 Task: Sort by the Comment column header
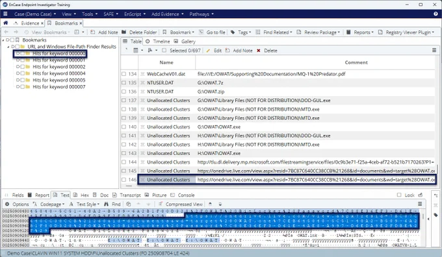[x=356, y=62]
